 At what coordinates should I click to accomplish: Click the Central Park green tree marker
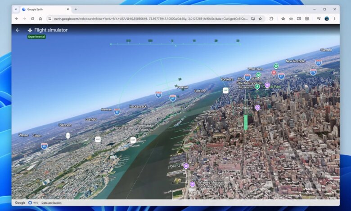257,87
